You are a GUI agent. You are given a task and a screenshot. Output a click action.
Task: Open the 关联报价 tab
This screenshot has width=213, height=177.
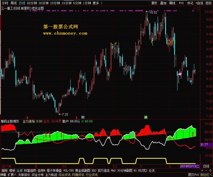click(x=24, y=175)
